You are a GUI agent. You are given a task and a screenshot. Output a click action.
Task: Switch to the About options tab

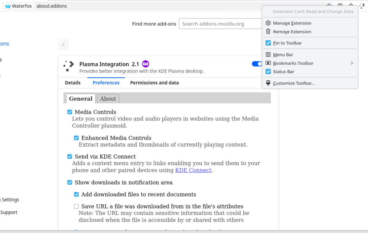pos(108,99)
